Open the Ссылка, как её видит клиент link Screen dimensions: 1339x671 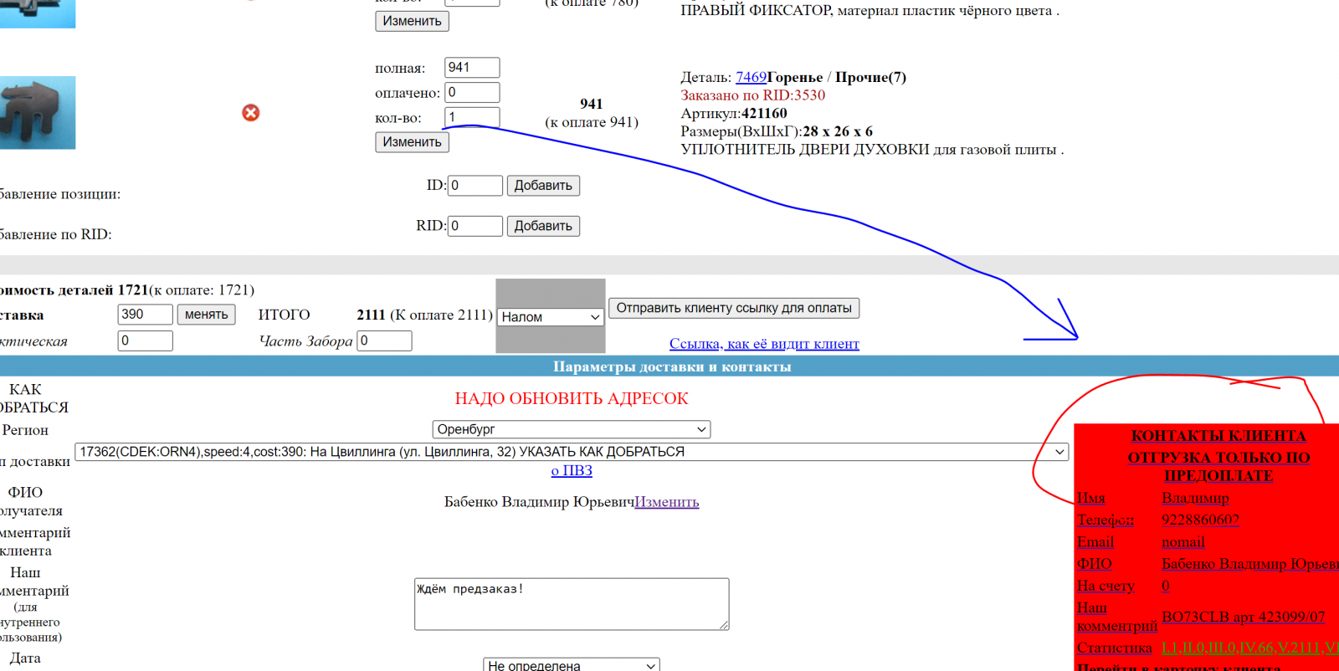(x=764, y=344)
